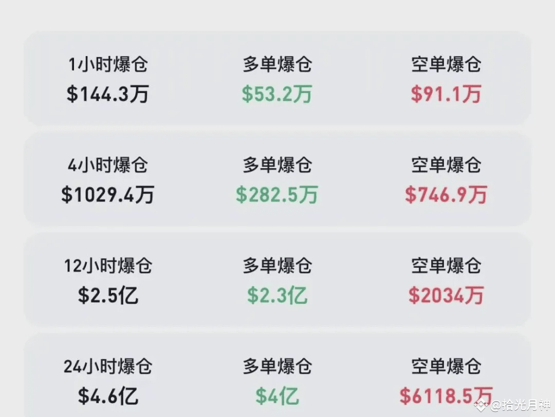Viewport: 555px width, 417px height.
Task: Click the red $2034万 short figure
Action: pos(446,296)
